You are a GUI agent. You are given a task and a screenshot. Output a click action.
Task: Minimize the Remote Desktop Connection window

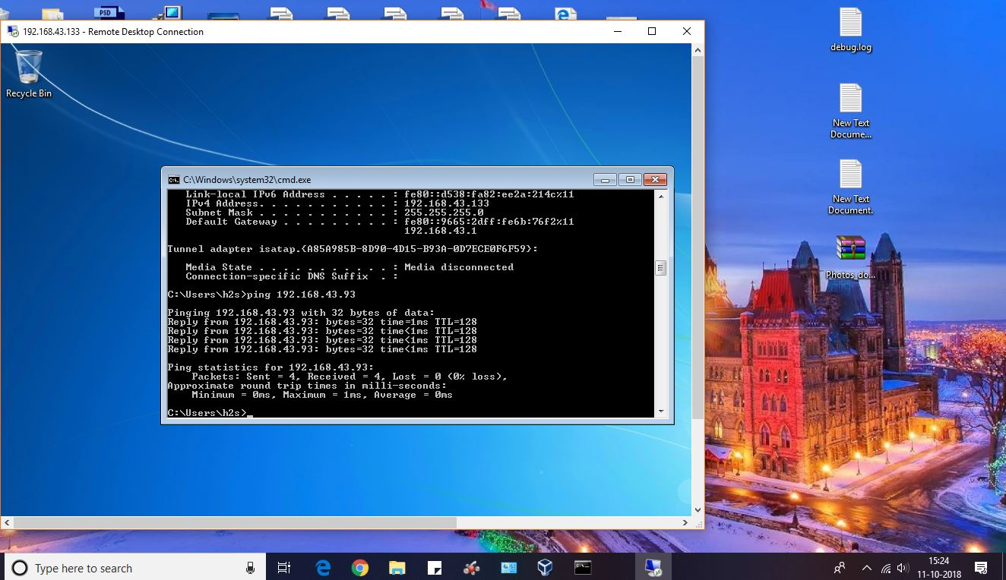pos(617,32)
